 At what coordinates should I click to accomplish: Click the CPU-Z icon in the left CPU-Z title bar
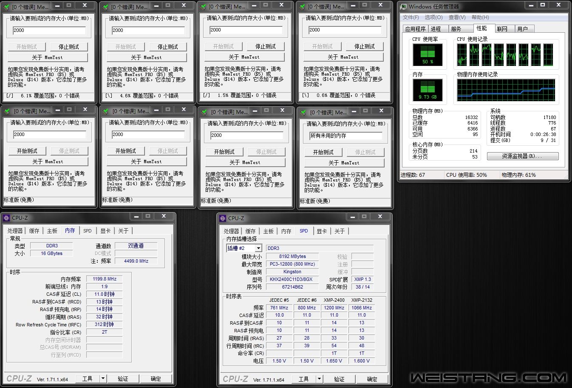click(6, 218)
